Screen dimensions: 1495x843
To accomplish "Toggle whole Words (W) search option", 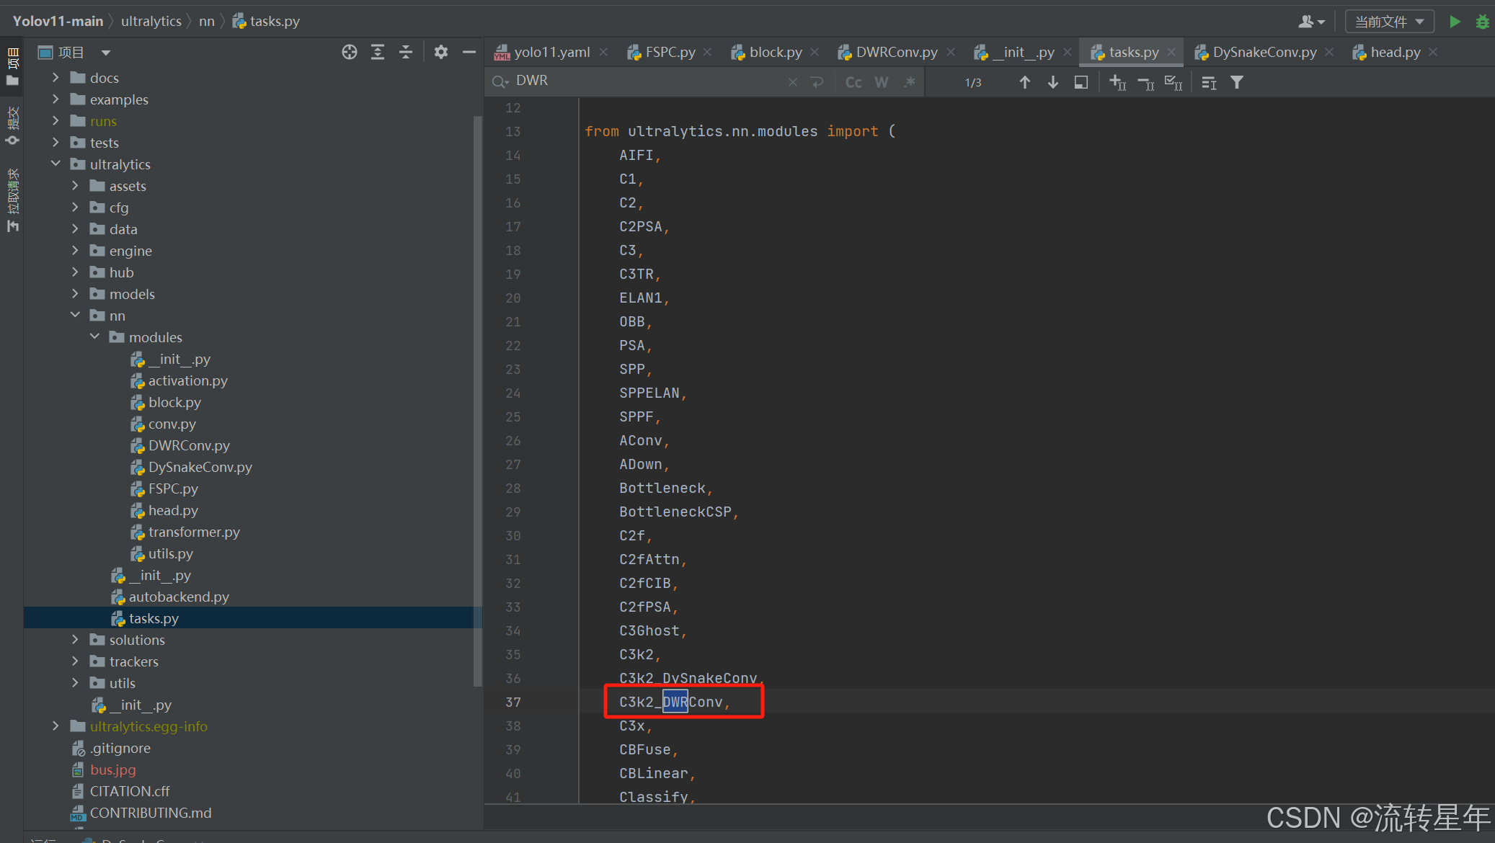I will (881, 82).
